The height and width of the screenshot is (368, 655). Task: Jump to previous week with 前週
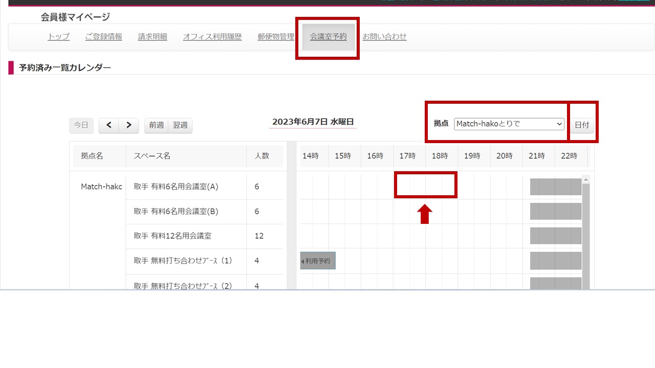pos(157,125)
